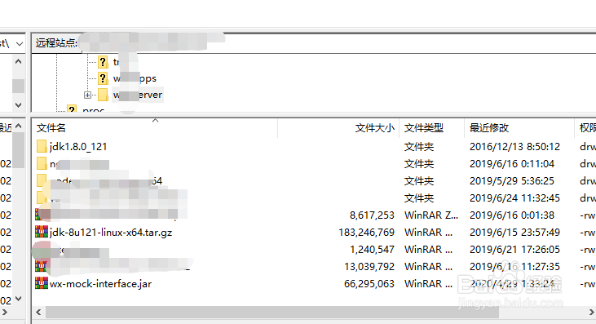
Task: Select the proc tree item
Action: pyautogui.click(x=94, y=110)
